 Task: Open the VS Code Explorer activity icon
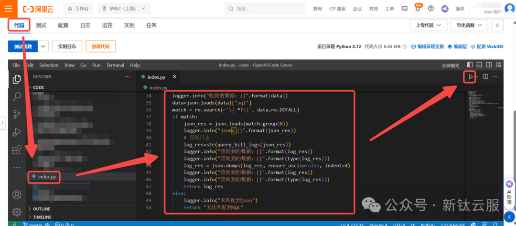[x=16, y=79]
